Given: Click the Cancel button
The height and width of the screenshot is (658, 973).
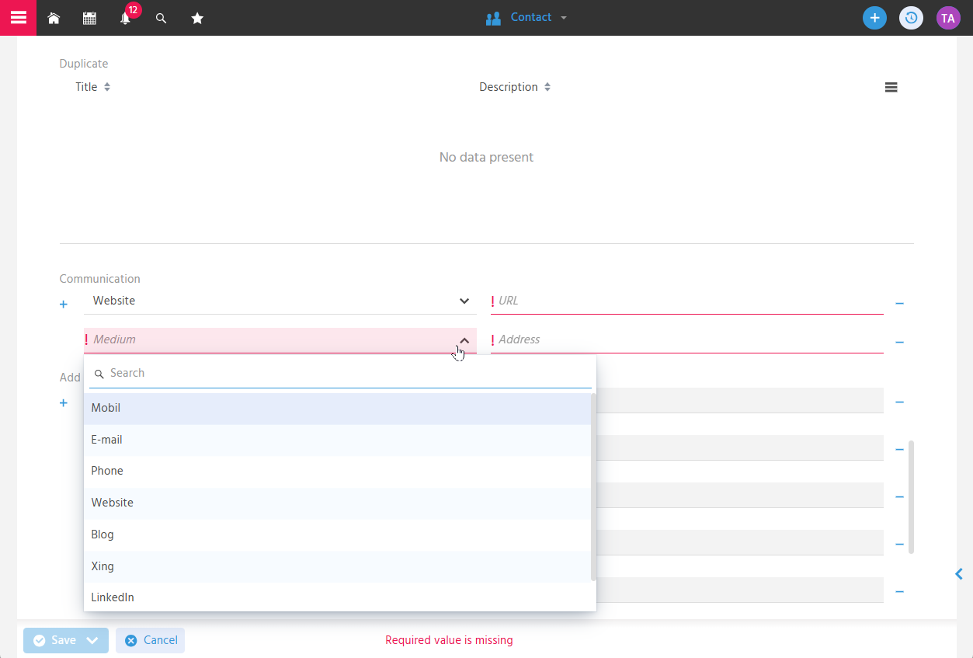Looking at the screenshot, I should 151,640.
